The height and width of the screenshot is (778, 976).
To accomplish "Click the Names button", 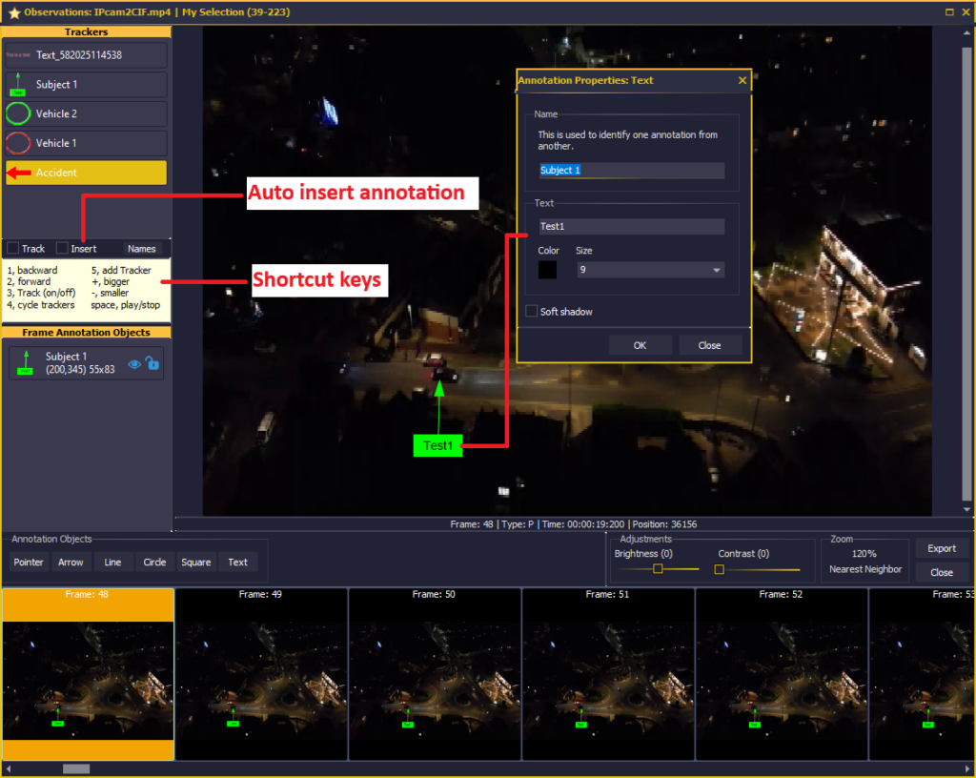I will (141, 248).
